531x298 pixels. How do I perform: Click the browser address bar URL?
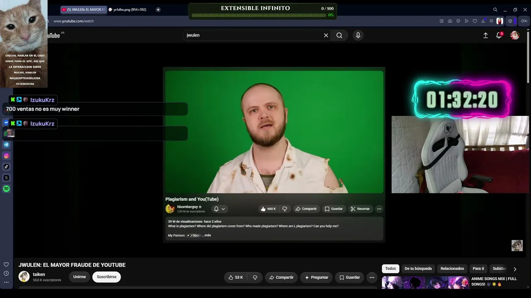74,21
